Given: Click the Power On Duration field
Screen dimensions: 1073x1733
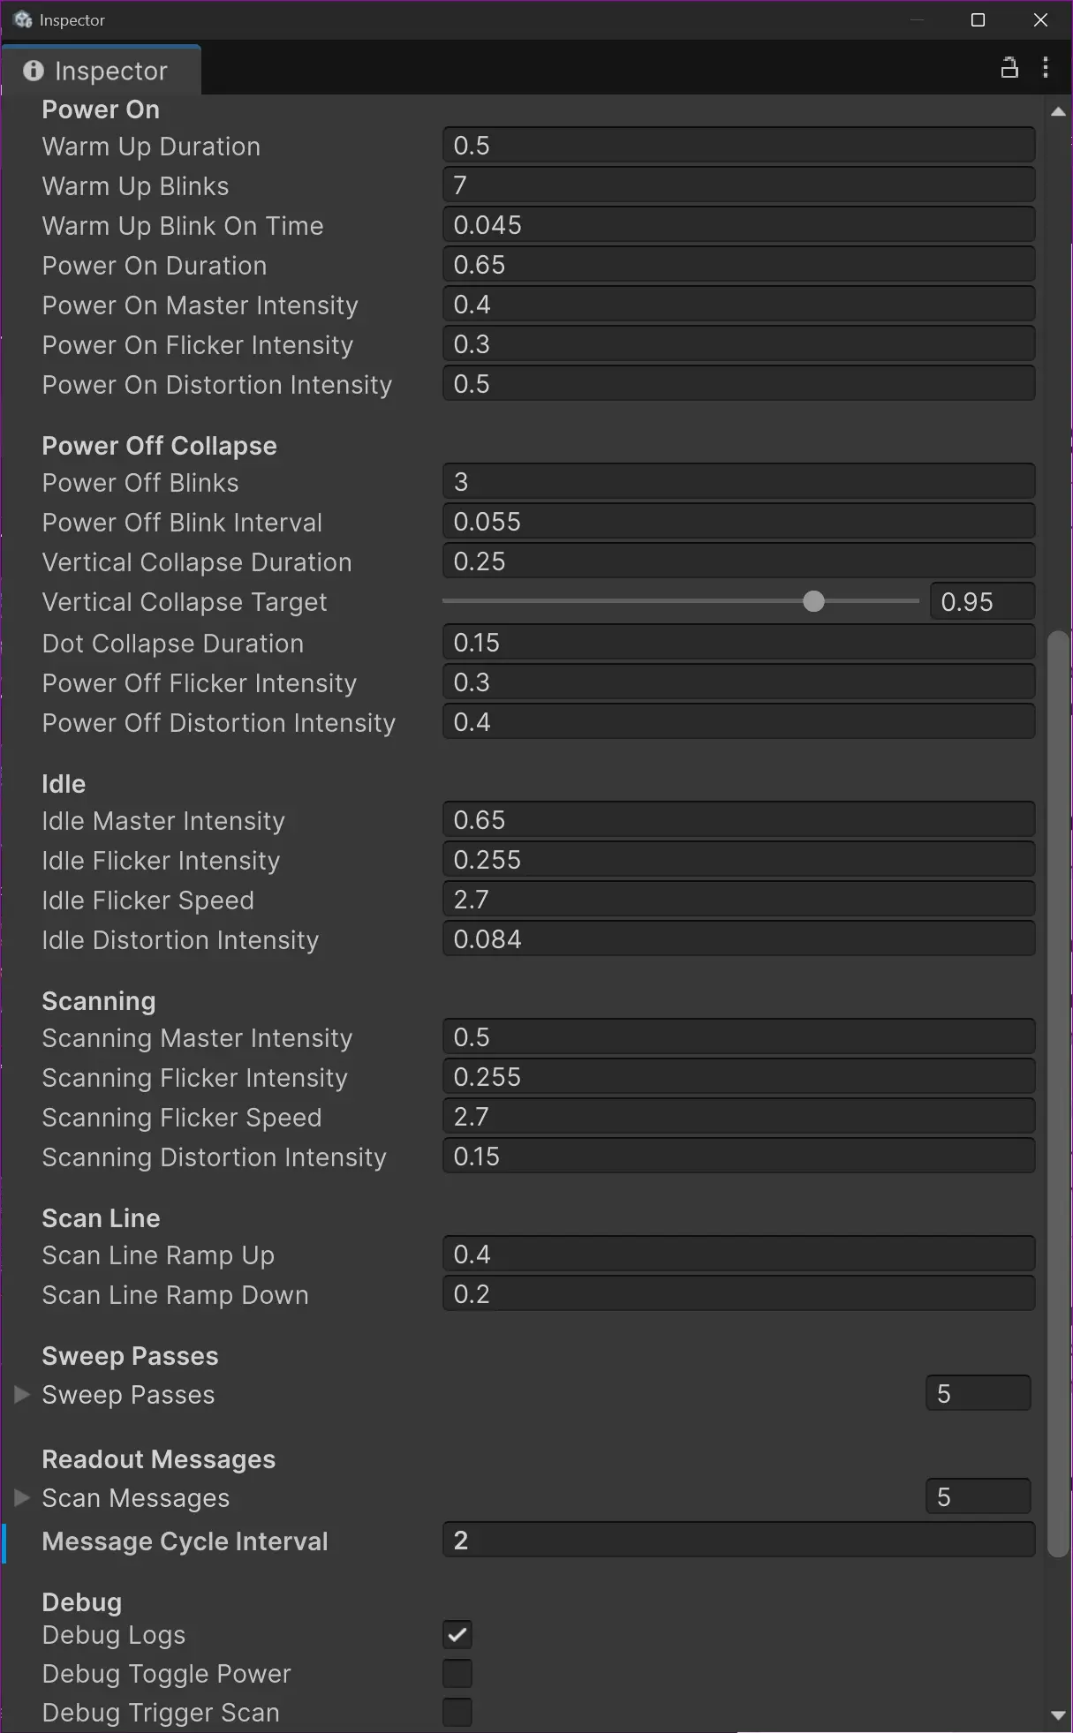Looking at the screenshot, I should point(738,263).
